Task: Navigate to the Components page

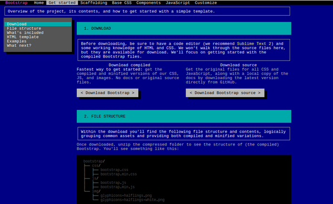Action: [x=149, y=3]
